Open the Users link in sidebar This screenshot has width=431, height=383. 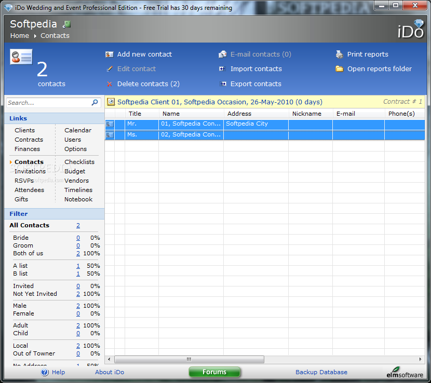[73, 140]
